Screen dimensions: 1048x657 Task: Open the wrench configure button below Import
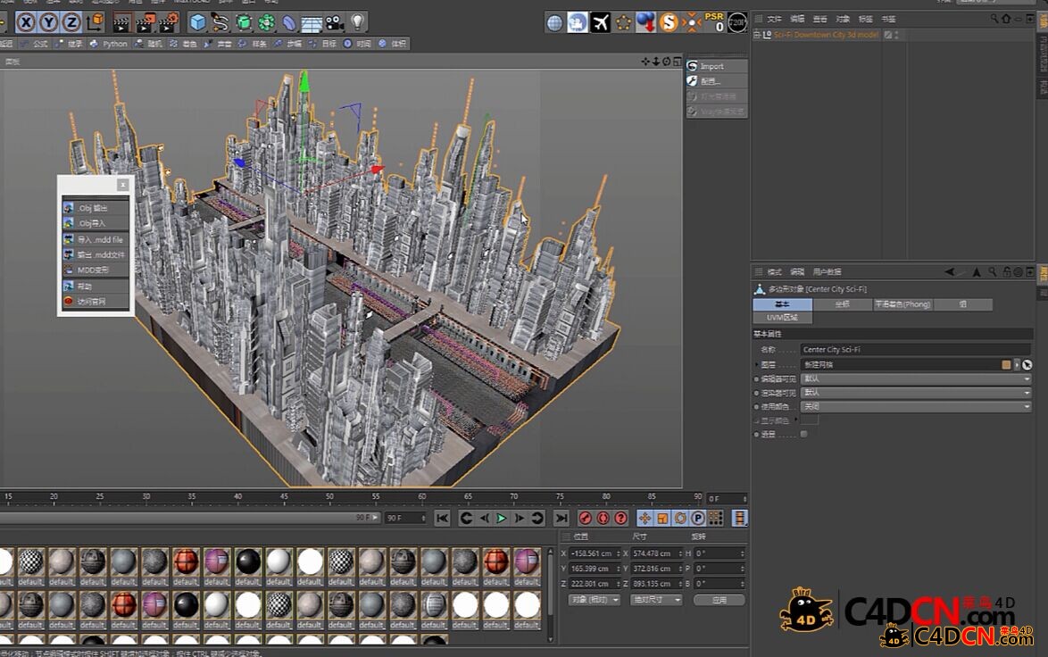point(717,81)
